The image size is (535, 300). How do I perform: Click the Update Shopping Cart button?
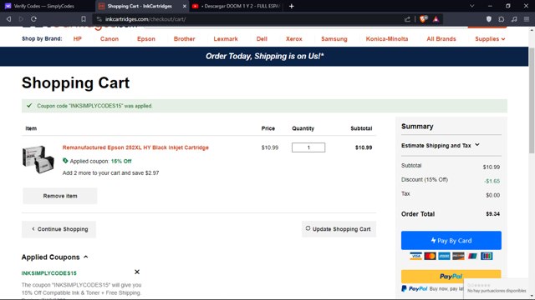339,229
